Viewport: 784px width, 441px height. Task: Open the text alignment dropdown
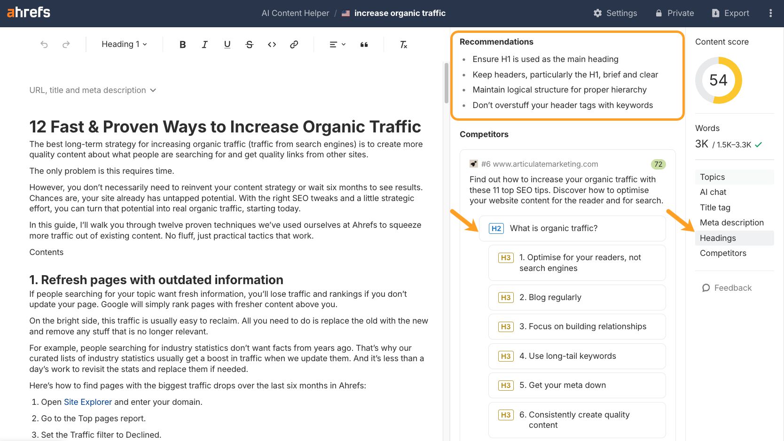point(337,44)
